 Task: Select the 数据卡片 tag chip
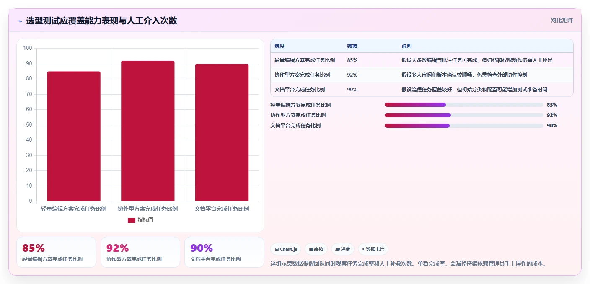click(373, 249)
